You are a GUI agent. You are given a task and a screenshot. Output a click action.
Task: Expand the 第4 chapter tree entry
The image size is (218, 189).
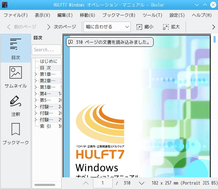tap(35, 94)
